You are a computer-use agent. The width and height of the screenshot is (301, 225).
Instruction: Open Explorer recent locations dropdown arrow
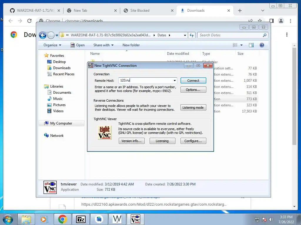[57, 35]
